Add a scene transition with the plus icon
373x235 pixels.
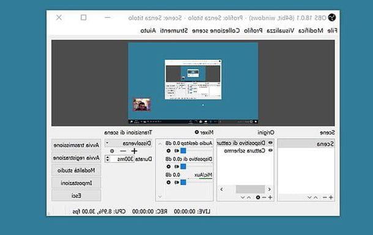pos(134,151)
